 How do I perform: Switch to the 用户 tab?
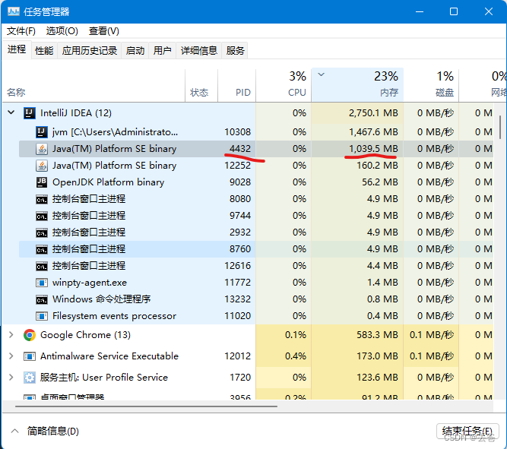pyautogui.click(x=163, y=51)
